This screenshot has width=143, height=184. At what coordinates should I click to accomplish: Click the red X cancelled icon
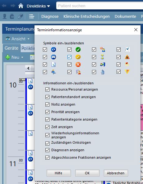point(78,64)
